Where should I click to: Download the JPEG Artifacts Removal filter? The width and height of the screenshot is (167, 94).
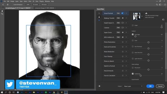(123, 37)
